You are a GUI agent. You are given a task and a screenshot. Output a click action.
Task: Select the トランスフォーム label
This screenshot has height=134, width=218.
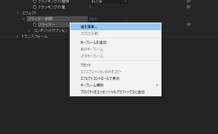[35, 36]
